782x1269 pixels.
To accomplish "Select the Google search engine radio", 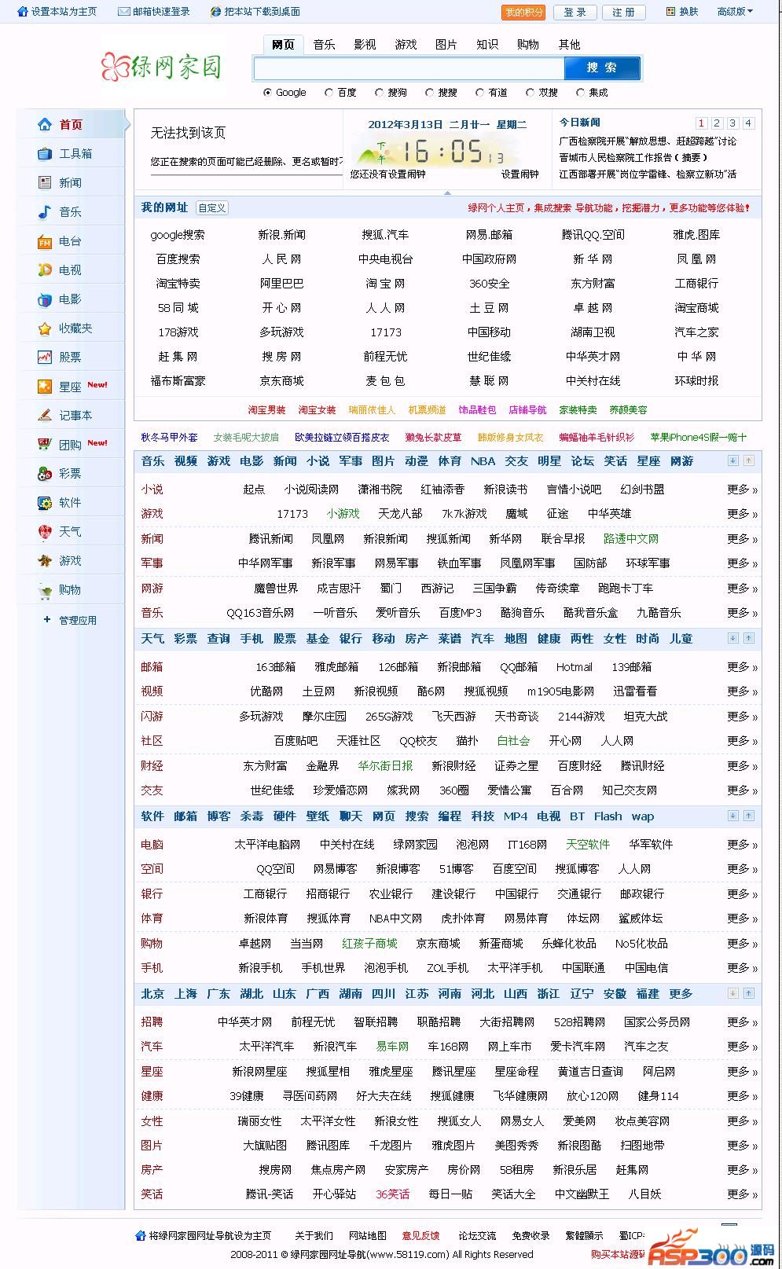I will (268, 92).
